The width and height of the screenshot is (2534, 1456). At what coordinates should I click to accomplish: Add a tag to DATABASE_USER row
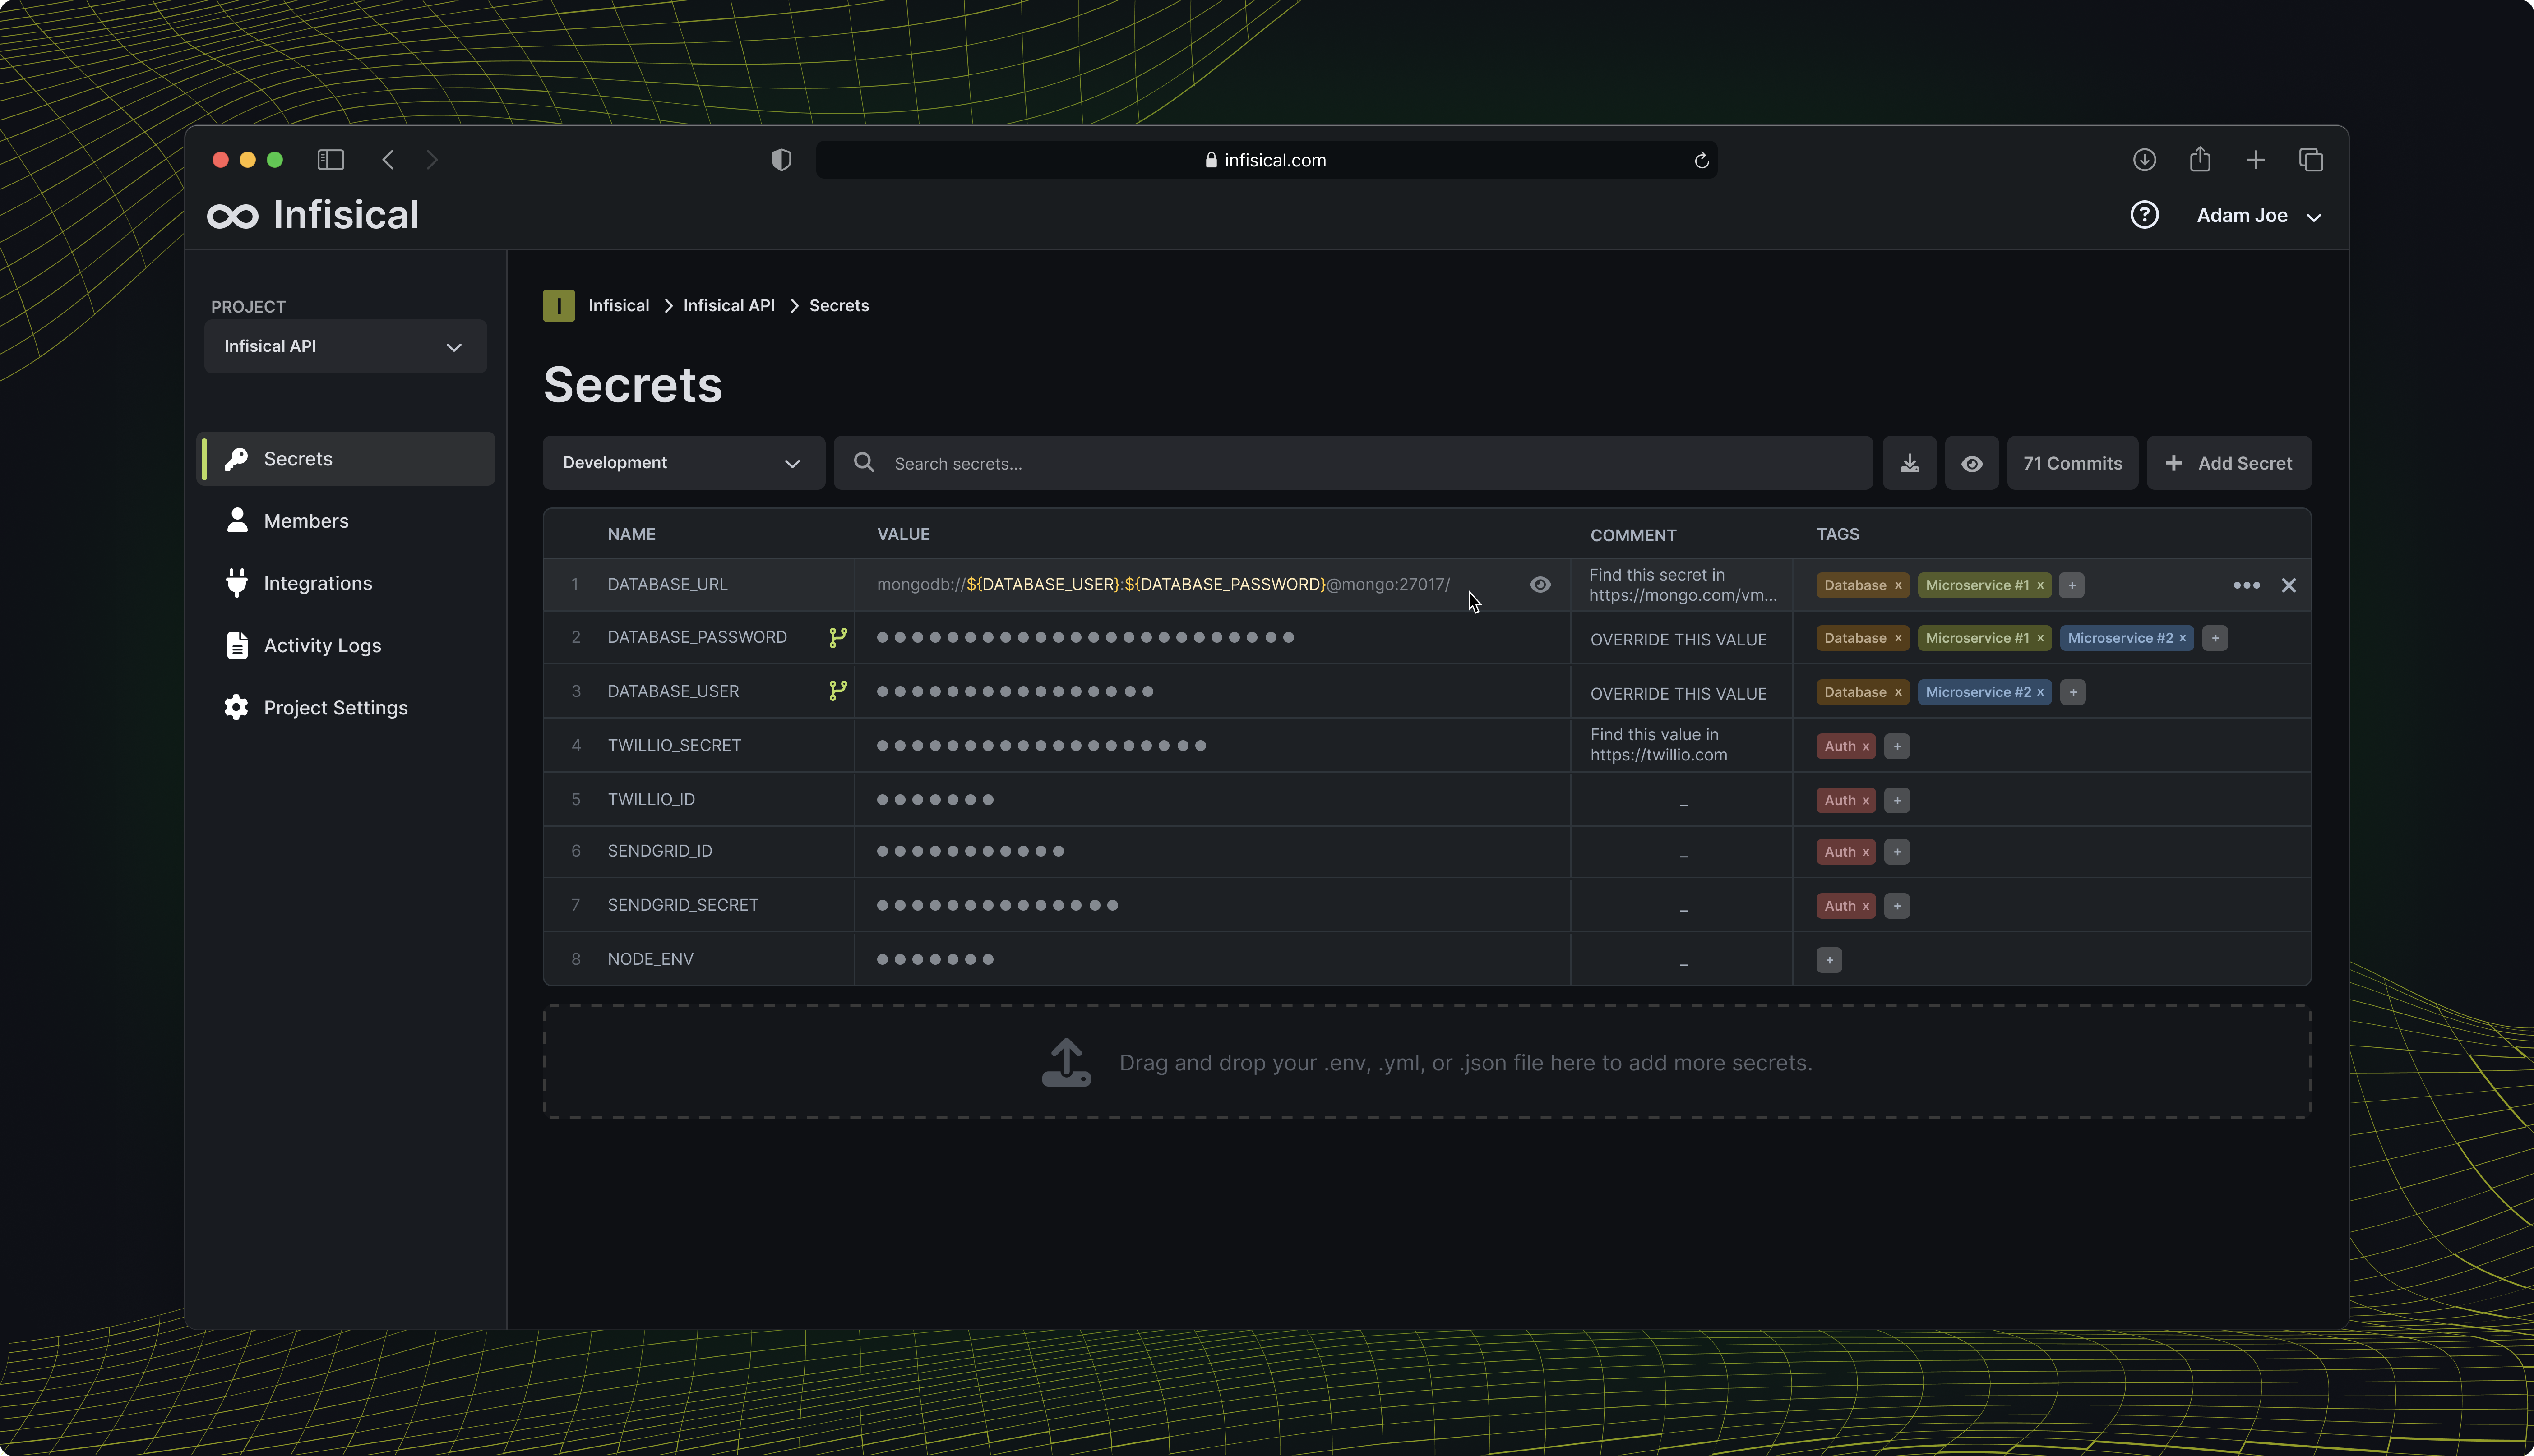(x=2072, y=692)
